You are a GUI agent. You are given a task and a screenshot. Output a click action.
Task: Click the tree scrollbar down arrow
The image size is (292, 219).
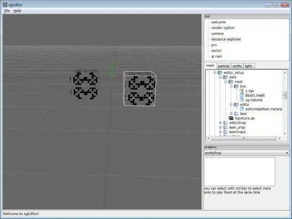click(285, 134)
